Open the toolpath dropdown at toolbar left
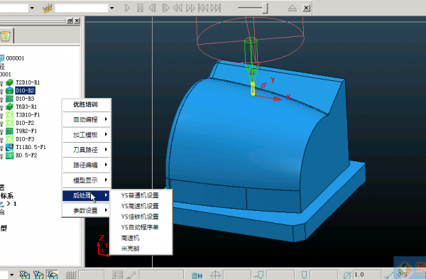 [x=32, y=8]
